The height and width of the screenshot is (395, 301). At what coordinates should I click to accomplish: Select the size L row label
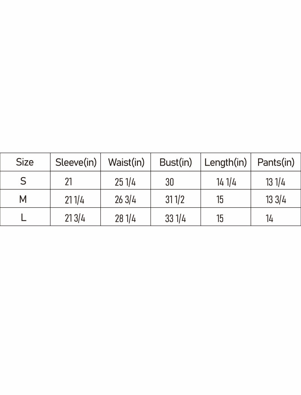(23, 218)
